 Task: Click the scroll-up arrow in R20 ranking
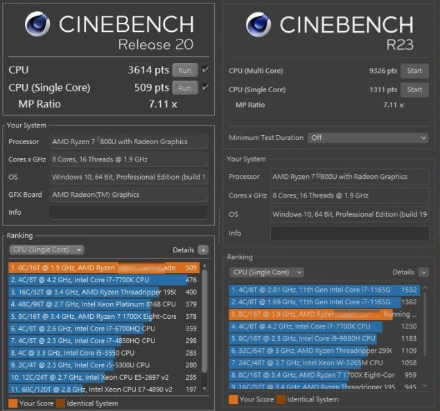coord(204,265)
